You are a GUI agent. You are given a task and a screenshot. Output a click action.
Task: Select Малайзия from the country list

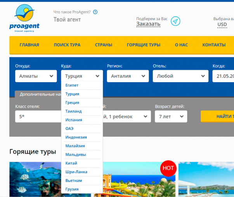pyautogui.click(x=82, y=146)
